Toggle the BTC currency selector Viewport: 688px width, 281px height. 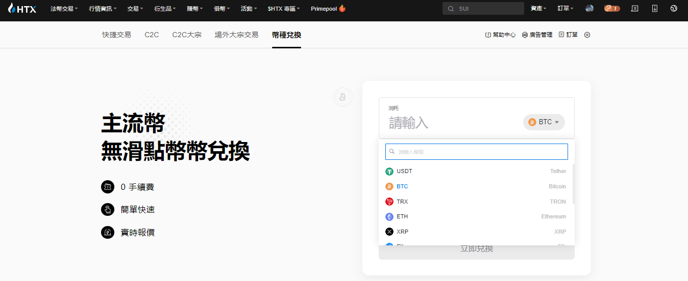tap(544, 122)
